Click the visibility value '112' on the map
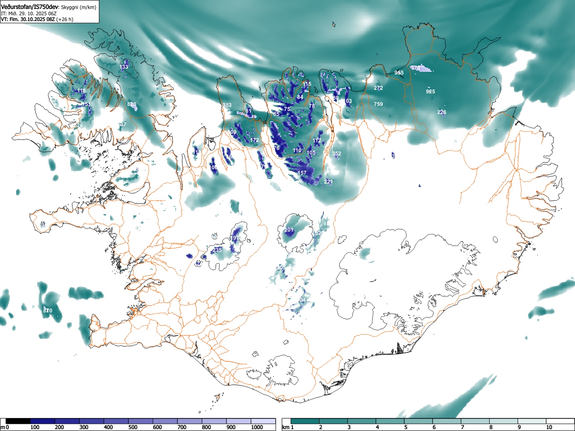 317,141
